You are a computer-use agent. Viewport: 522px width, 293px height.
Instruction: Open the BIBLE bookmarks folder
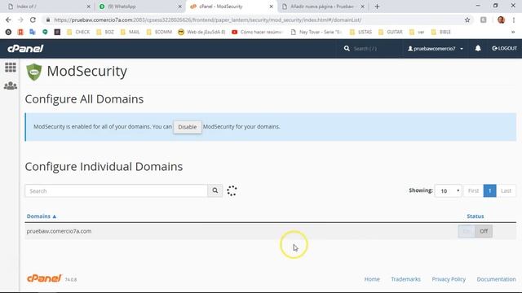tap(440, 32)
